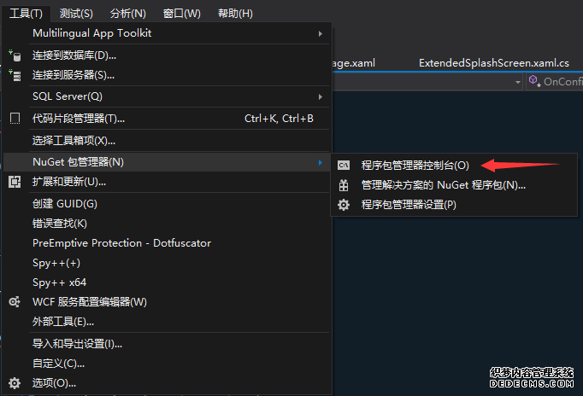Image resolution: width=583 pixels, height=396 pixels.
Task: Click the Code Snippets Manager icon
Action: click(x=15, y=119)
